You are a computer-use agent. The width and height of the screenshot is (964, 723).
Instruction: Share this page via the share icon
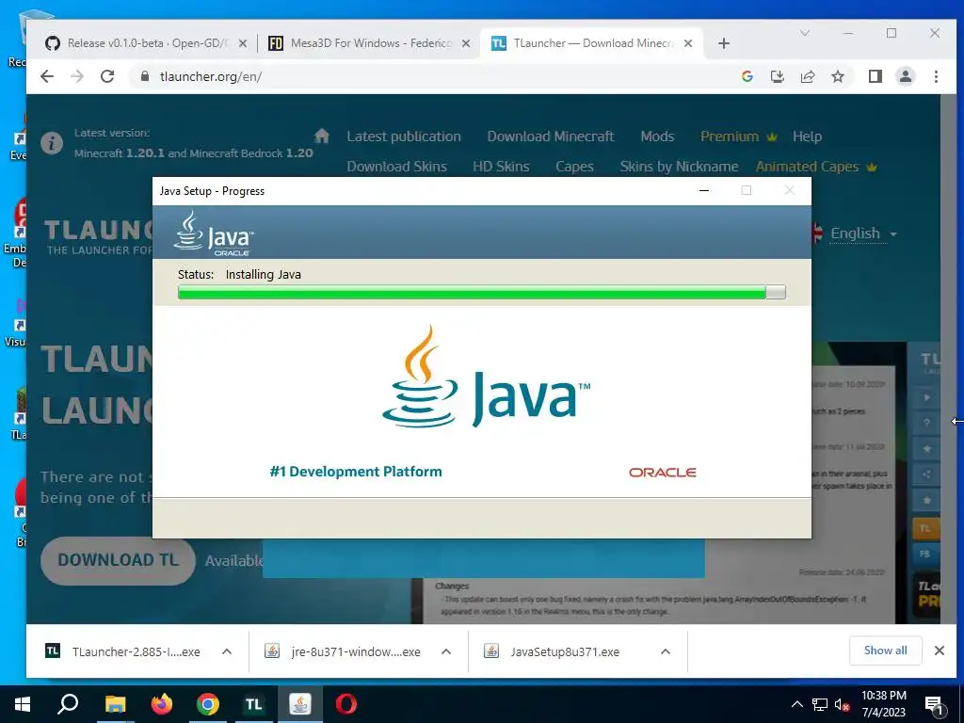[808, 76]
